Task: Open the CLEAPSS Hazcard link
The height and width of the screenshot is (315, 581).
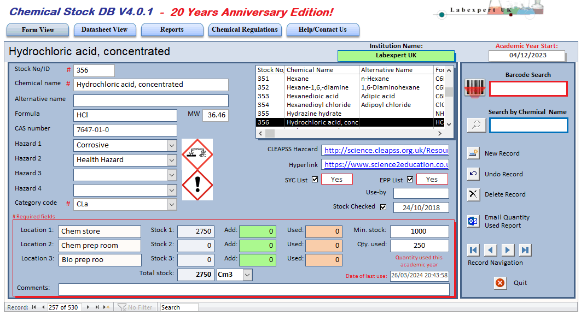Action: click(x=385, y=150)
